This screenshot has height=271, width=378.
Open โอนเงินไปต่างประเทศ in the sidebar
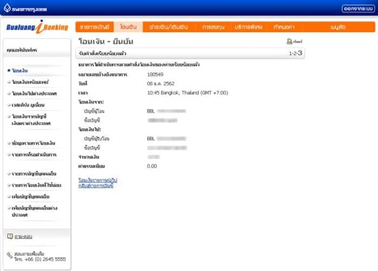click(34, 93)
